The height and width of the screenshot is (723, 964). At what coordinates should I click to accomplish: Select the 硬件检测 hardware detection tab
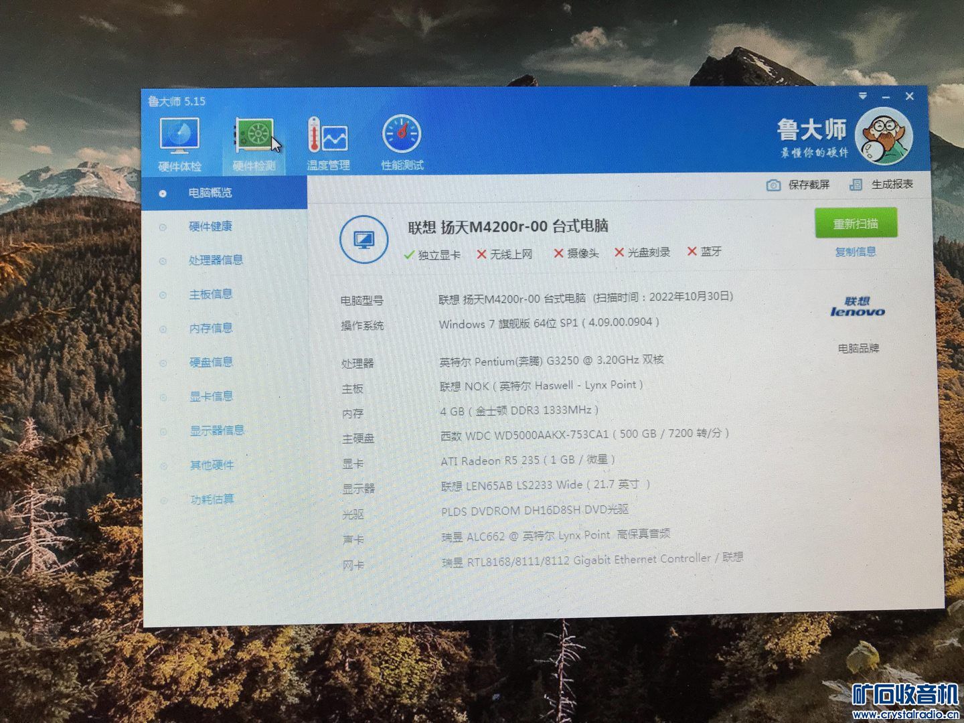(254, 145)
